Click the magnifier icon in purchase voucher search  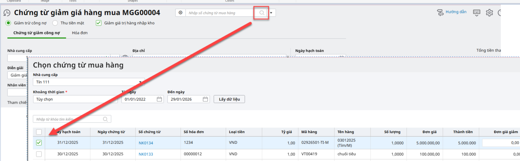[261, 13]
